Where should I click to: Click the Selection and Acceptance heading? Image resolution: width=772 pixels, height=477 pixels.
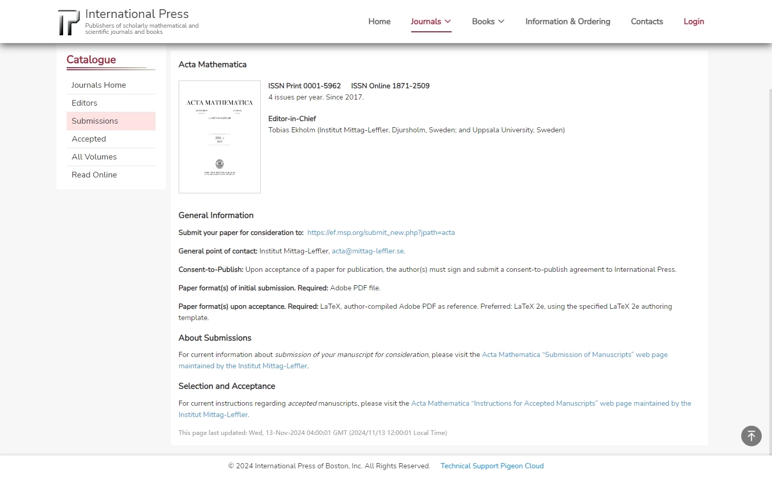click(x=227, y=386)
